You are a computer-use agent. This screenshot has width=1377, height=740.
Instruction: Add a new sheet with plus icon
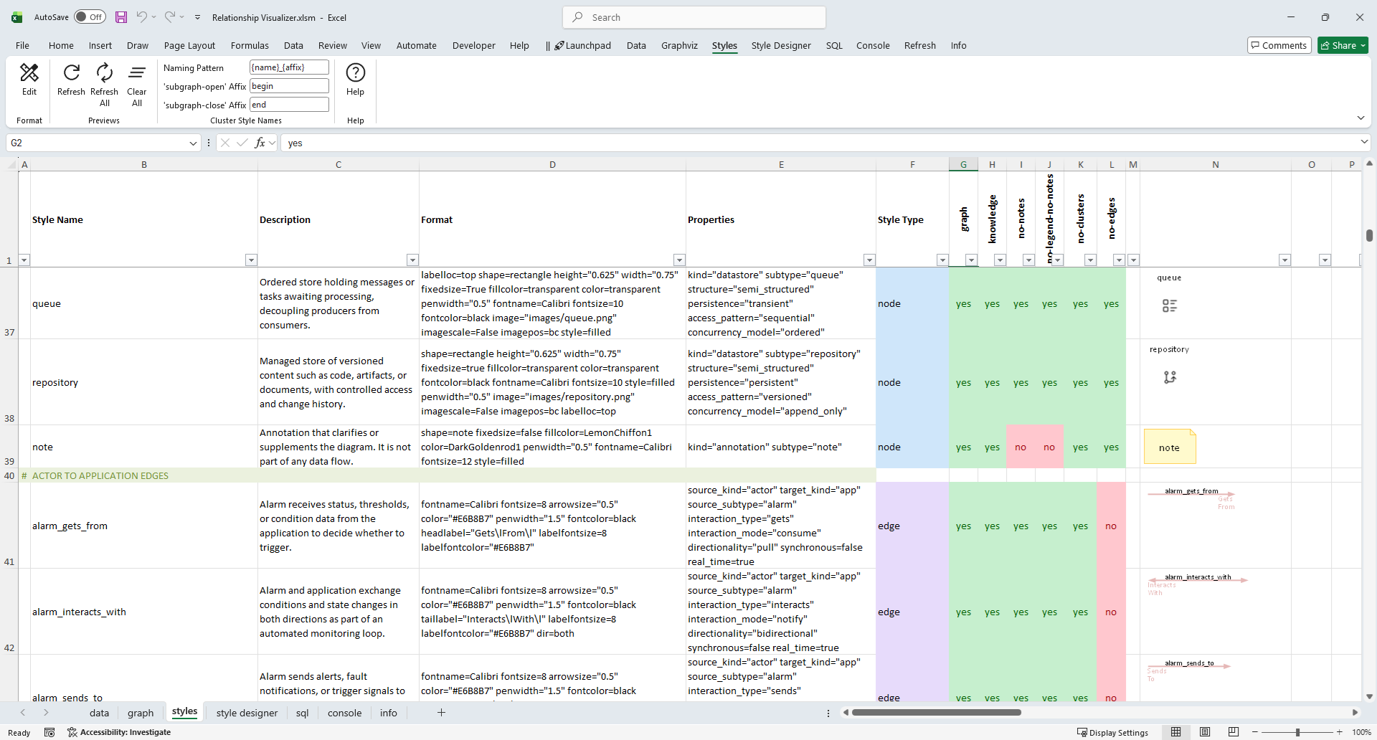coord(442,713)
